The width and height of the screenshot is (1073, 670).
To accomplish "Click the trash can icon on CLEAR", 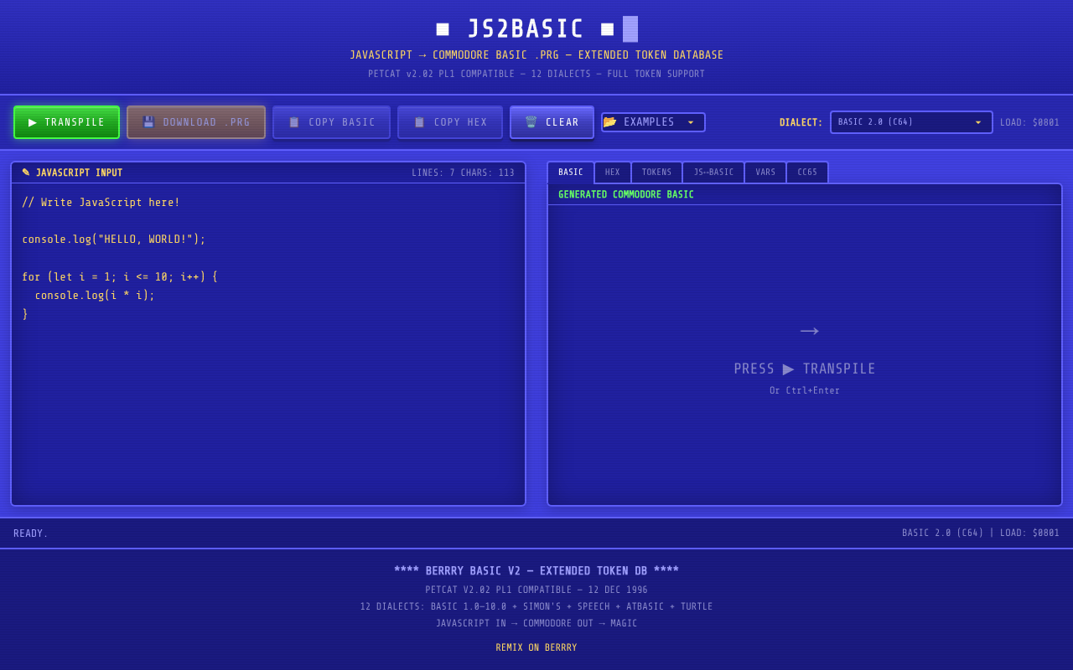I will point(531,121).
